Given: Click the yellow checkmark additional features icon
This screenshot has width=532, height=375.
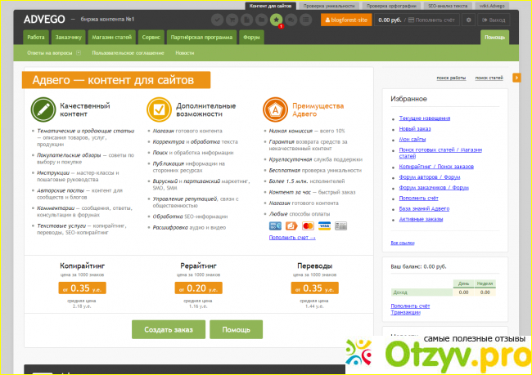Looking at the screenshot, I should click(x=158, y=109).
